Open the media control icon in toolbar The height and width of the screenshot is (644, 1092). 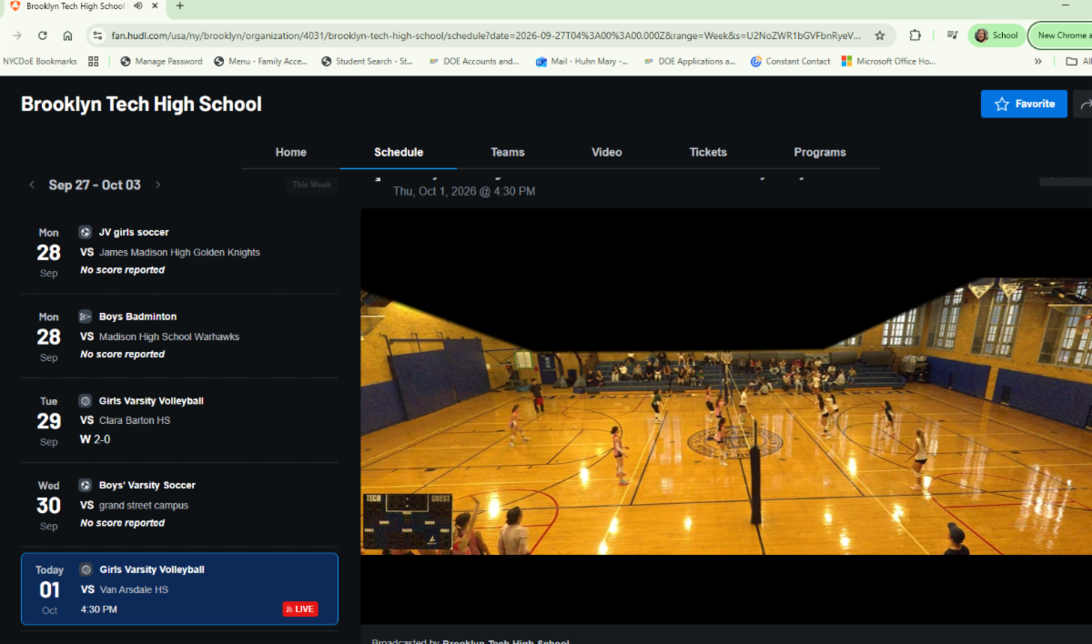tap(952, 35)
